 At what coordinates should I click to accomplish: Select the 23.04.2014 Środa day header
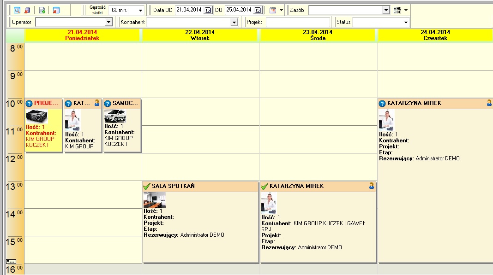(x=318, y=35)
